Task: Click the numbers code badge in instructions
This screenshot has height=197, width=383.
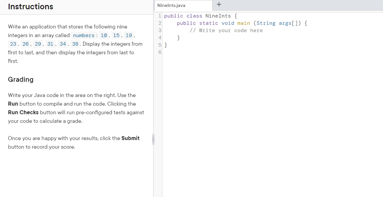Action: tap(84, 35)
